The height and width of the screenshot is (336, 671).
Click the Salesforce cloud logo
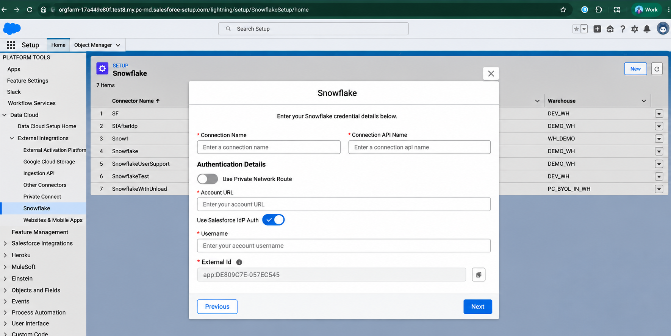(12, 29)
